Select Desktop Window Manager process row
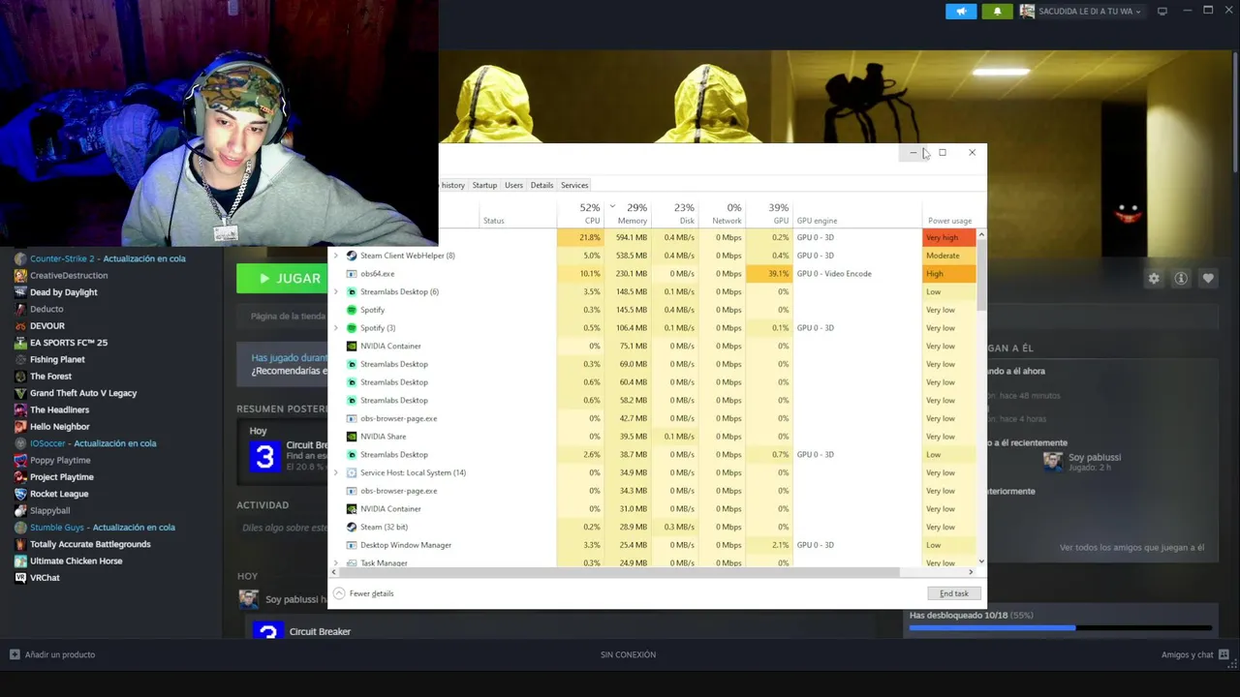Viewport: 1240px width, 697px height. pyautogui.click(x=654, y=545)
